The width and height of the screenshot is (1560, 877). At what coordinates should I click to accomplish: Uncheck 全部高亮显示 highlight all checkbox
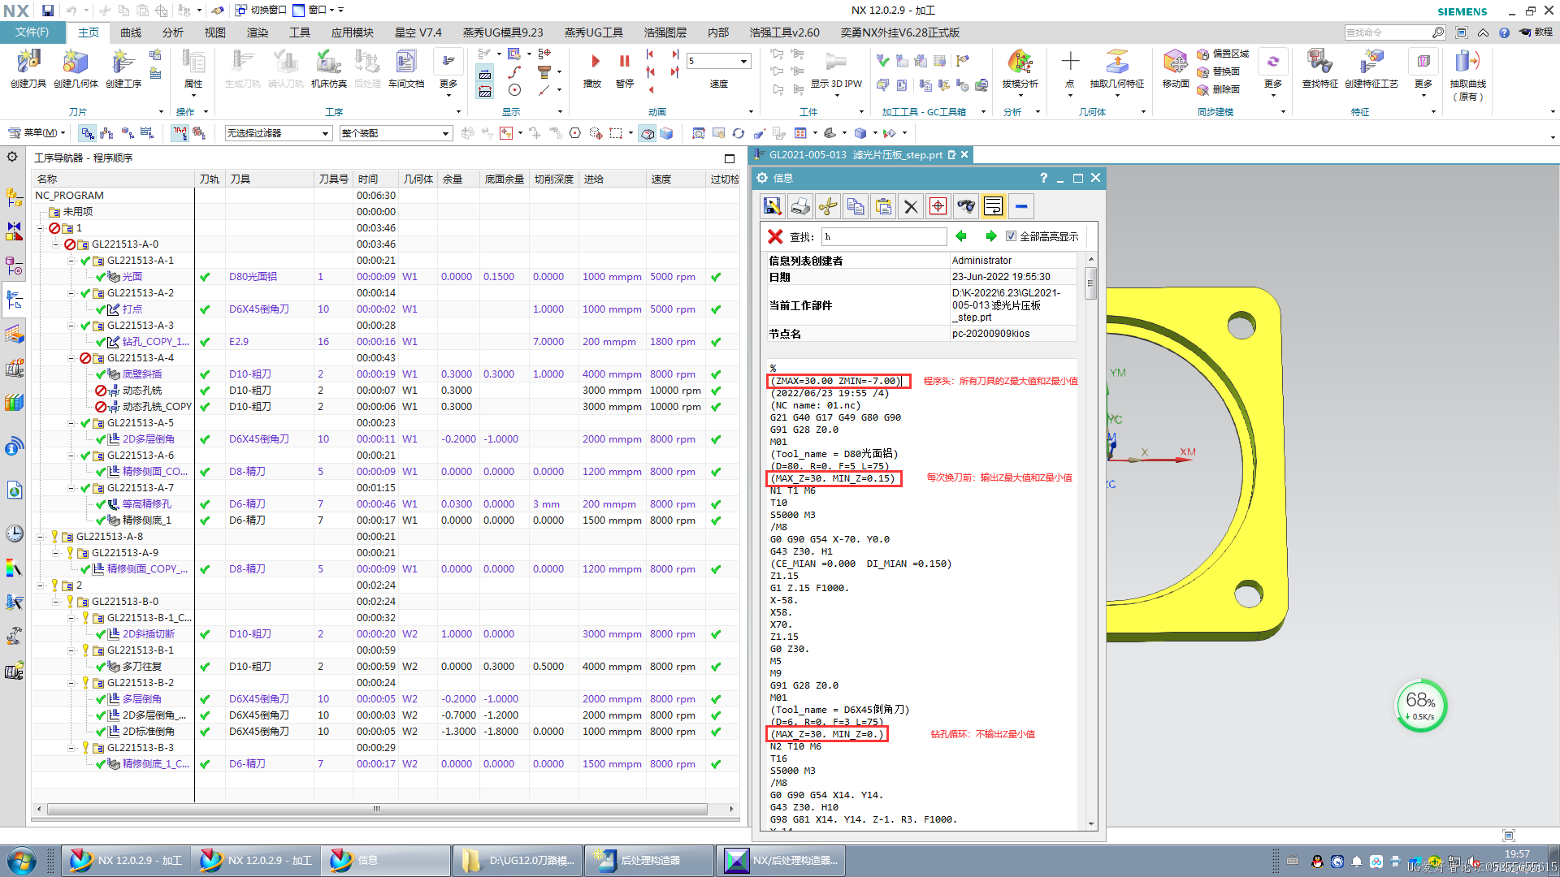1011,236
